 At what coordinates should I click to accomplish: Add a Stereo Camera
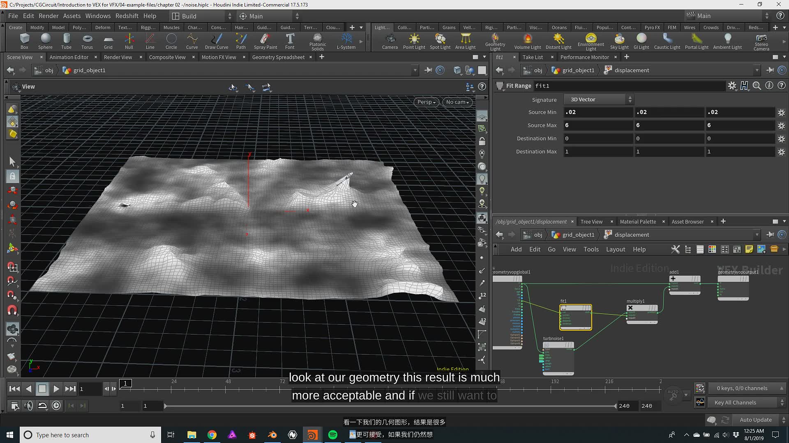761,42
